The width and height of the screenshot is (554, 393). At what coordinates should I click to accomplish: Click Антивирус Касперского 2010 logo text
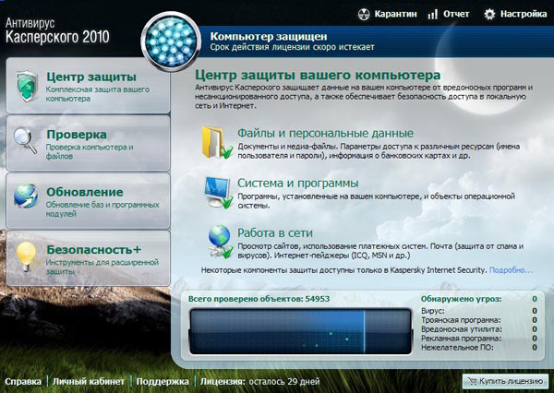click(x=57, y=31)
